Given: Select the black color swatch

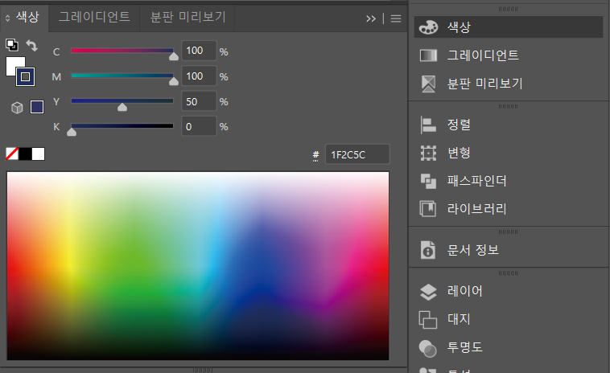Looking at the screenshot, I should [25, 154].
